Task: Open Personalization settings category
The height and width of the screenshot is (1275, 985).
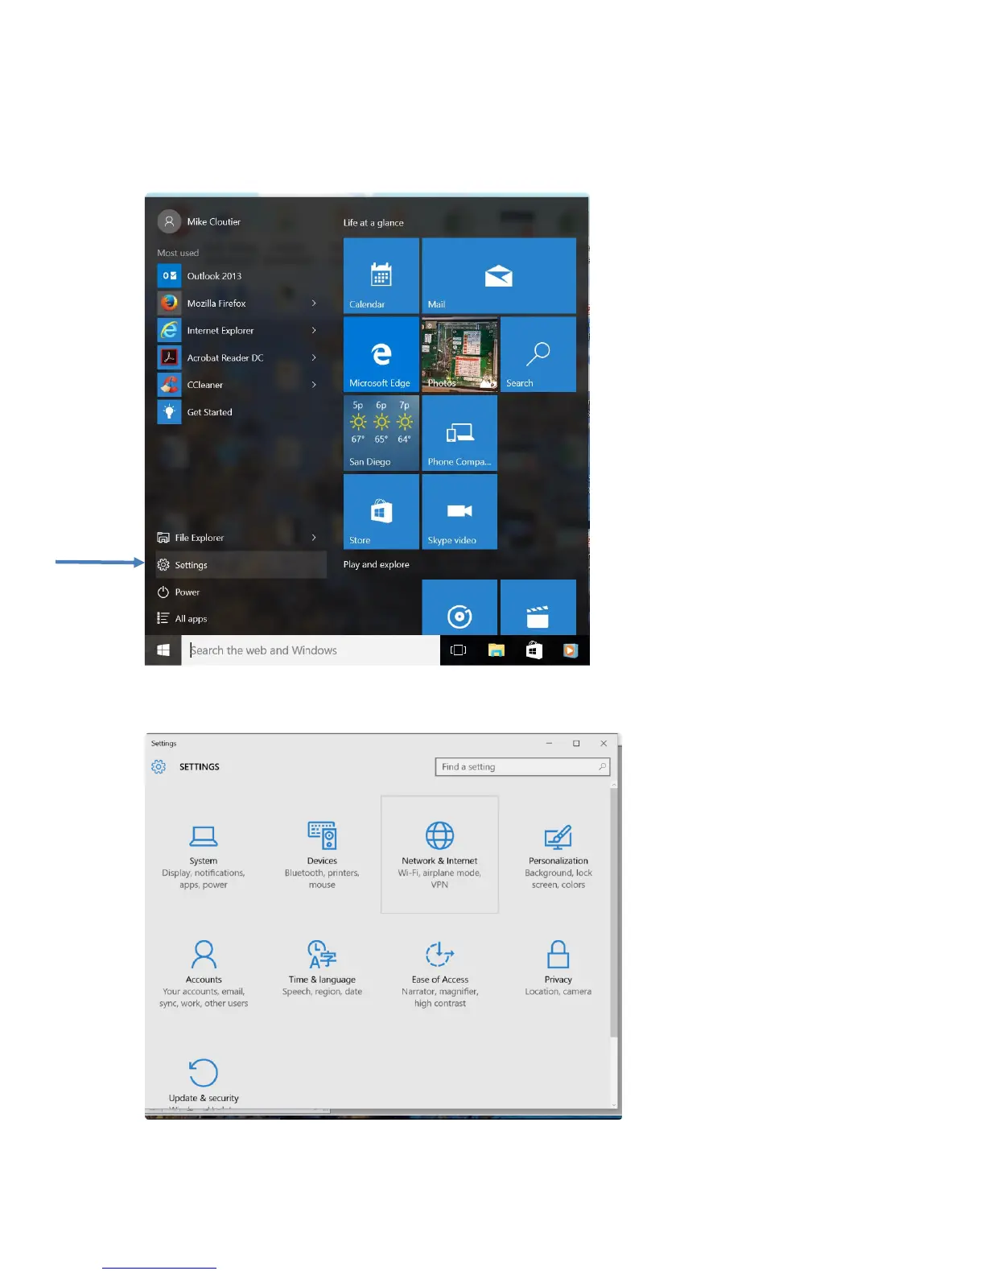Action: click(558, 855)
